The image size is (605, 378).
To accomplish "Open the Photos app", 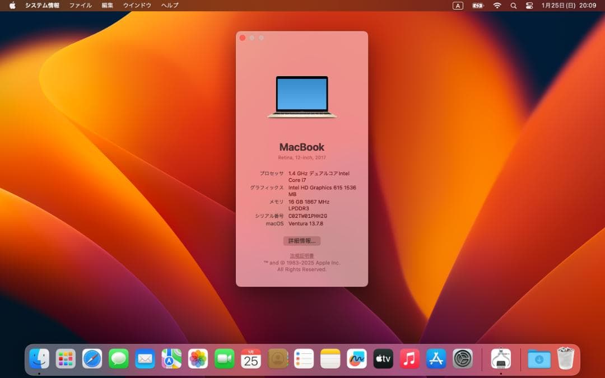I will pyautogui.click(x=197, y=358).
